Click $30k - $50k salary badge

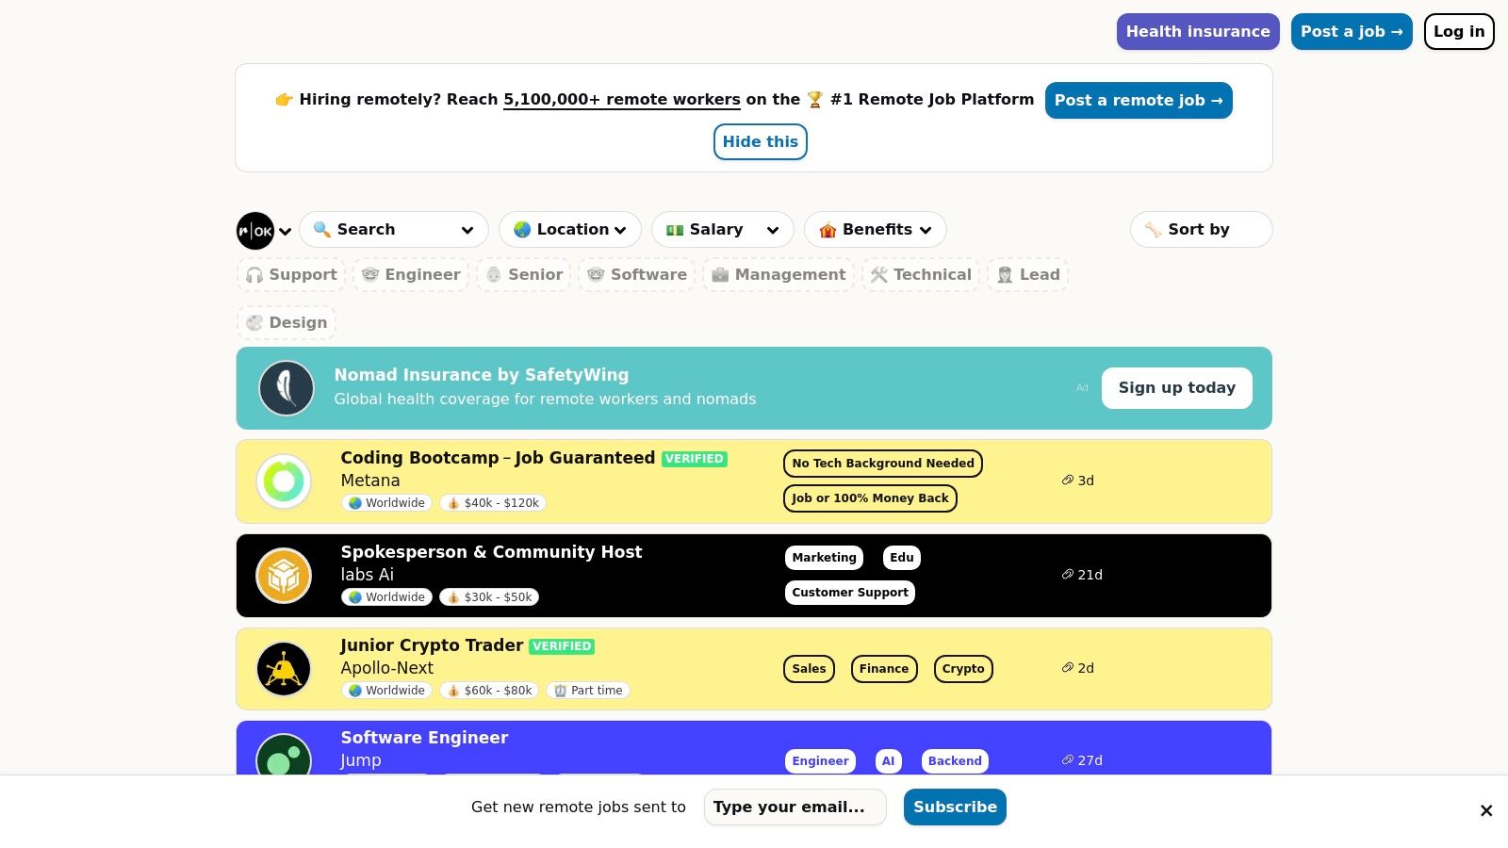point(490,597)
